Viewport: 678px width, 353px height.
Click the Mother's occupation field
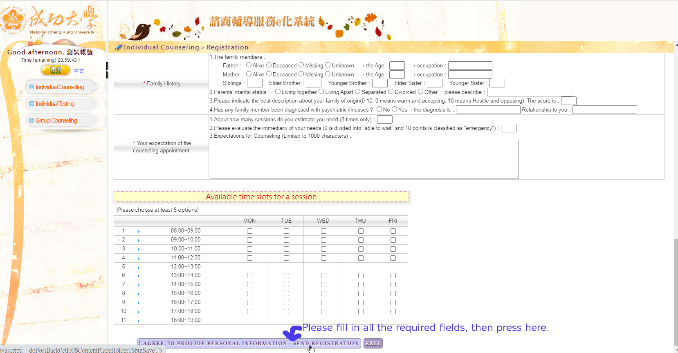click(x=470, y=74)
